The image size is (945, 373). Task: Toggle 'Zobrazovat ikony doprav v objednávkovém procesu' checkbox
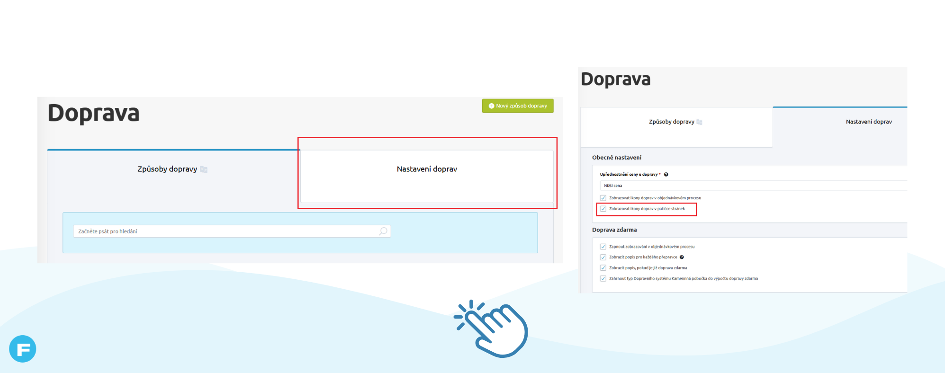click(x=603, y=198)
